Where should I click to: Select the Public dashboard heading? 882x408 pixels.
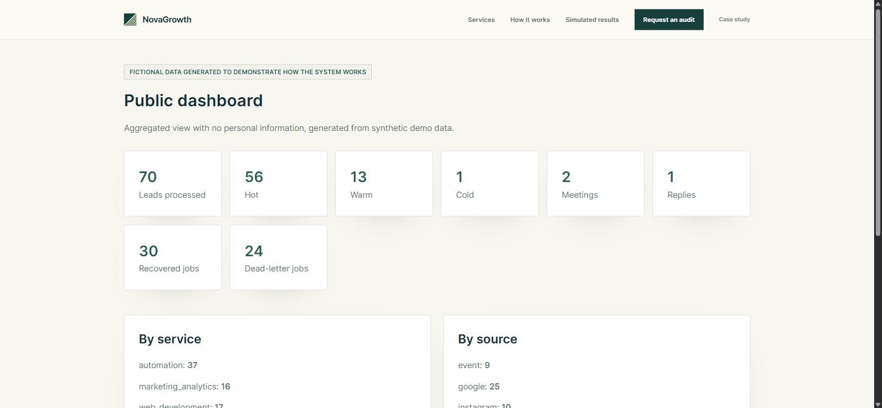193,101
